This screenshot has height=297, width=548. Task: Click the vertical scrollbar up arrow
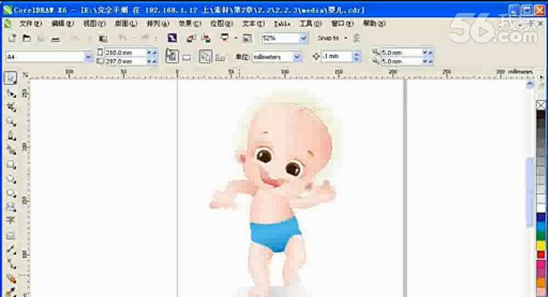point(530,84)
